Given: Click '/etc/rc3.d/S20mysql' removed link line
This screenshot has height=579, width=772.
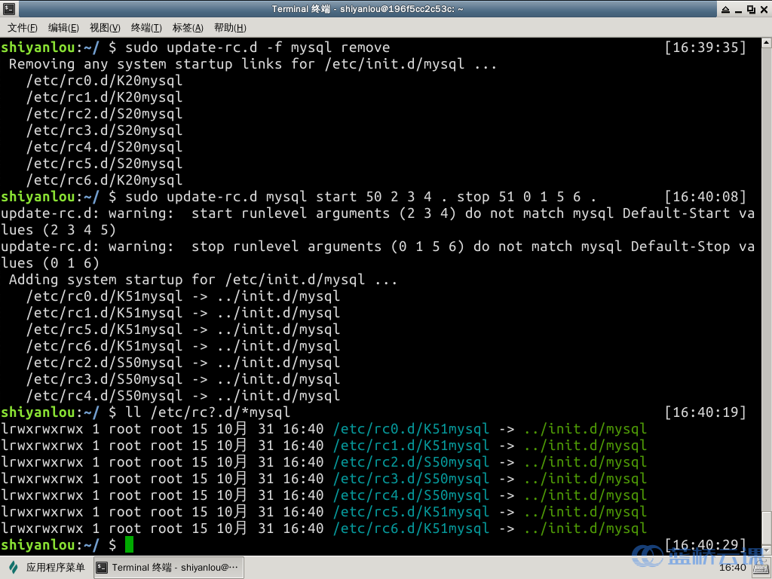Looking at the screenshot, I should coord(104,130).
